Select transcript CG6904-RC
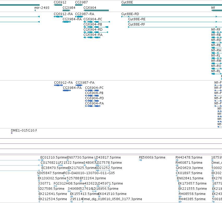 (x=93, y=19)
